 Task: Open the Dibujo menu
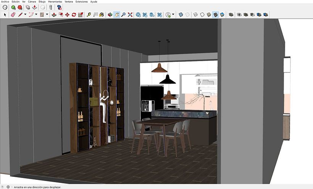(x=42, y=2)
